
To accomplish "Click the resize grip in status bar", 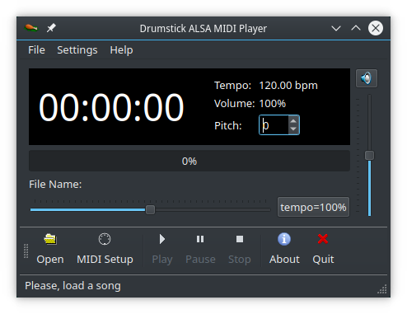I will coord(382,289).
